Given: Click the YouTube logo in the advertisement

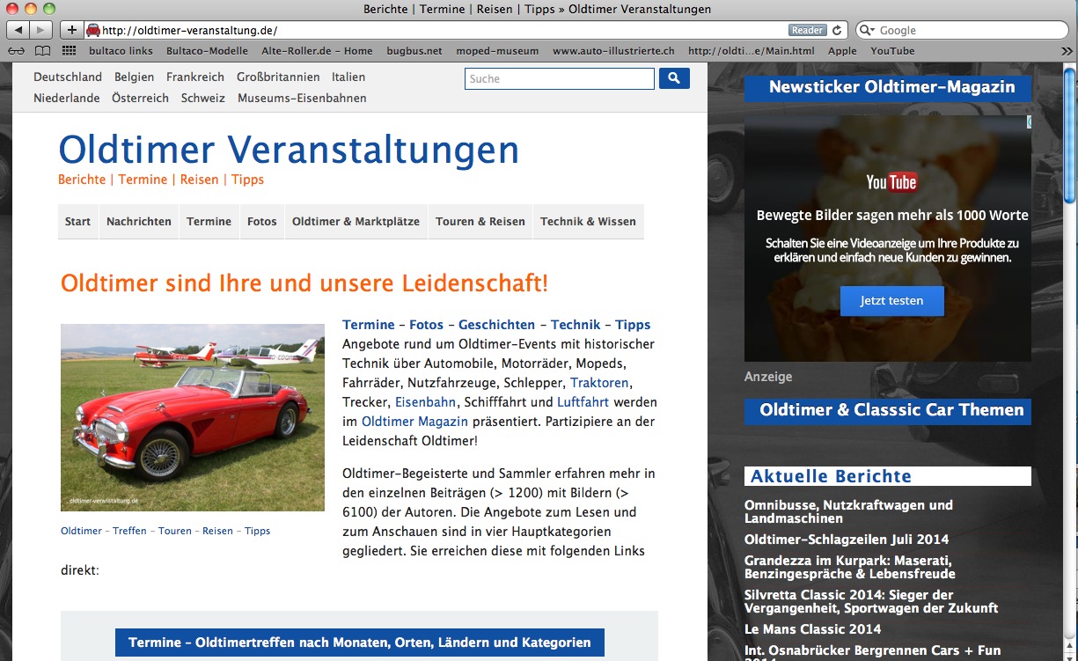Looking at the screenshot, I should click(891, 182).
